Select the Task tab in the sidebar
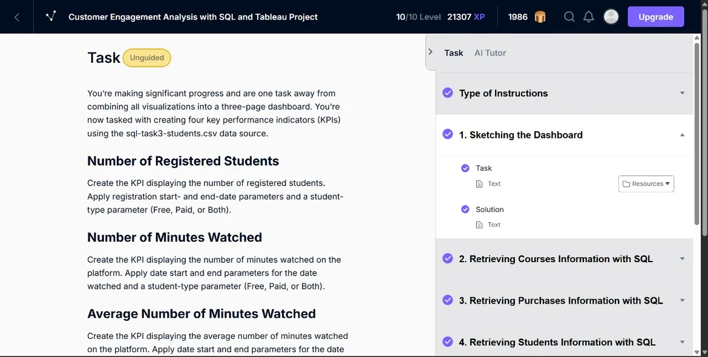The height and width of the screenshot is (357, 708). tap(453, 53)
